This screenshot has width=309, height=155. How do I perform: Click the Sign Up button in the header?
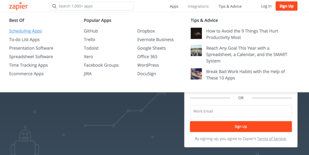[x=286, y=6]
